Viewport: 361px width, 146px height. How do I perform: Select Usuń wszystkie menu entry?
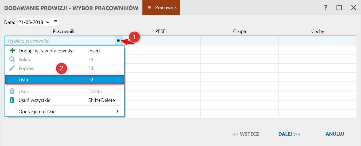click(x=34, y=100)
